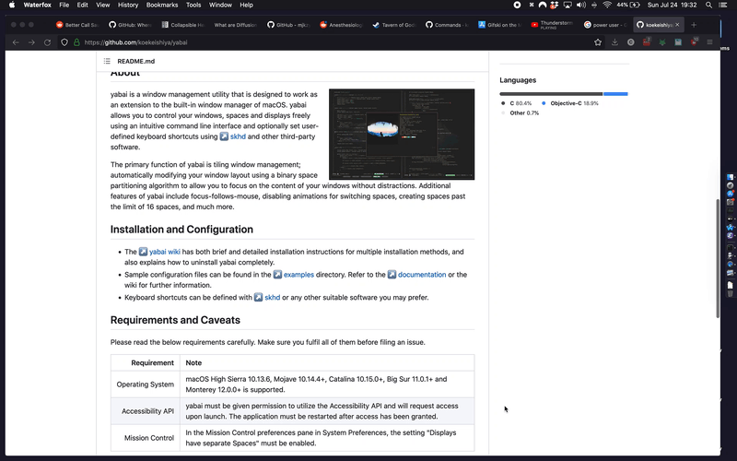This screenshot has width=737, height=461.
Task: Click the yabai screenshot image
Action: click(402, 134)
